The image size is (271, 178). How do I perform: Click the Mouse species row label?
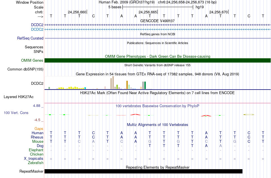pyautogui.click(x=38, y=142)
